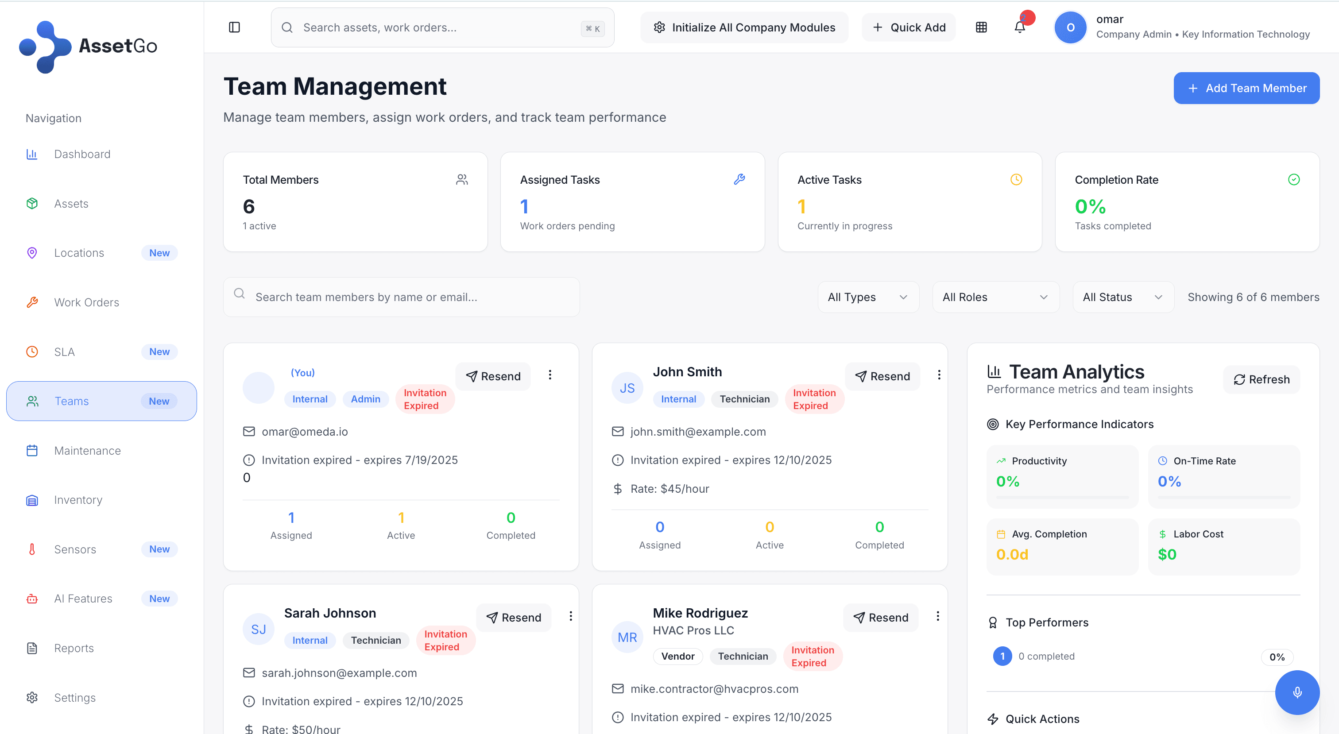Click the Add Team Member button
Viewport: 1339px width, 734px height.
point(1246,88)
